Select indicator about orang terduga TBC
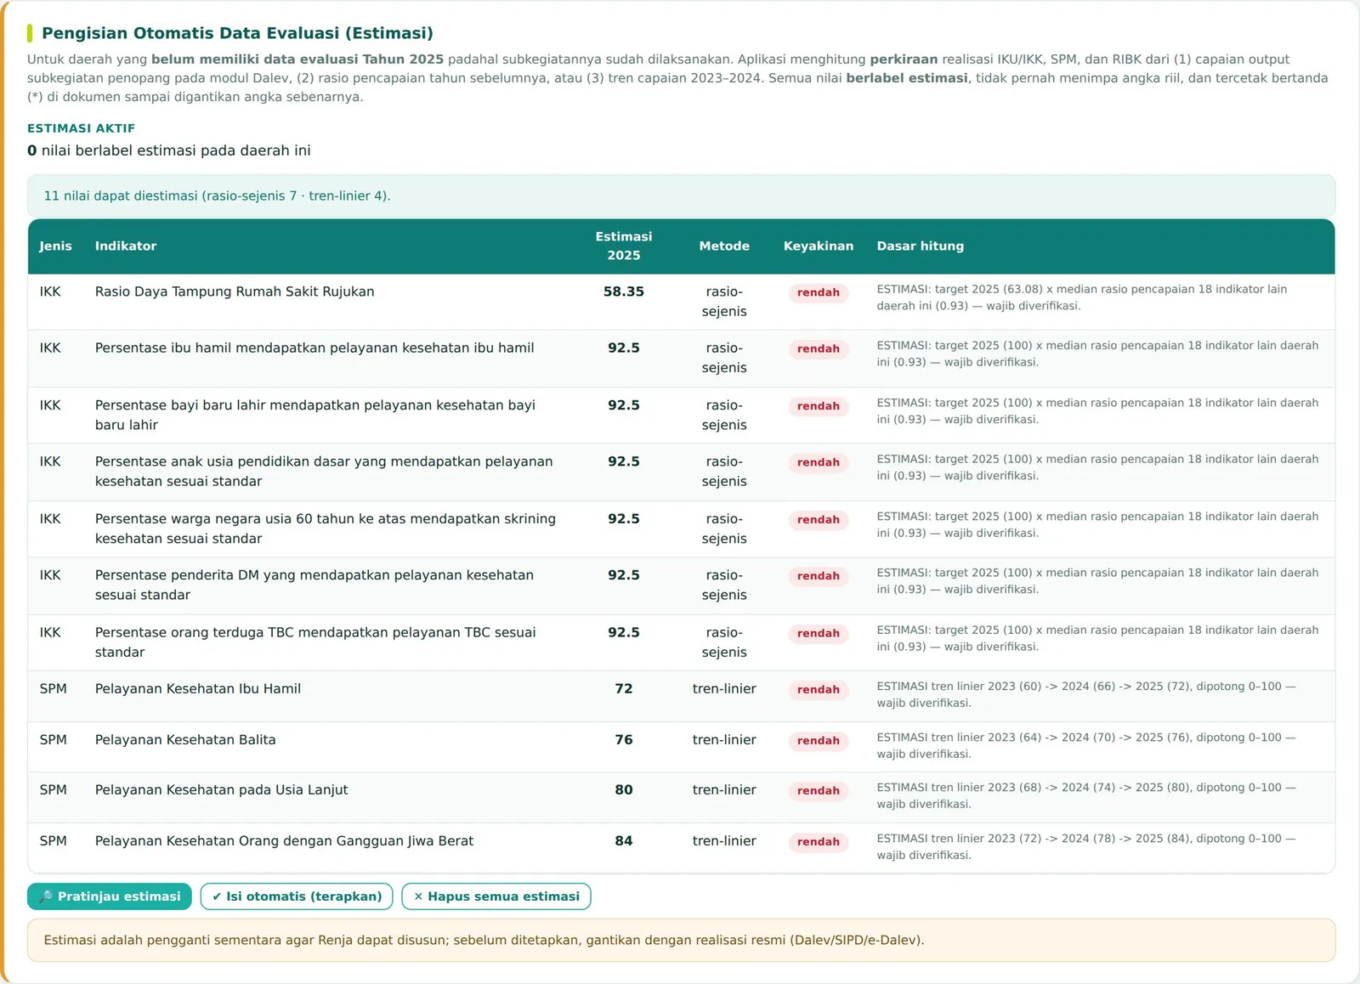 315,642
